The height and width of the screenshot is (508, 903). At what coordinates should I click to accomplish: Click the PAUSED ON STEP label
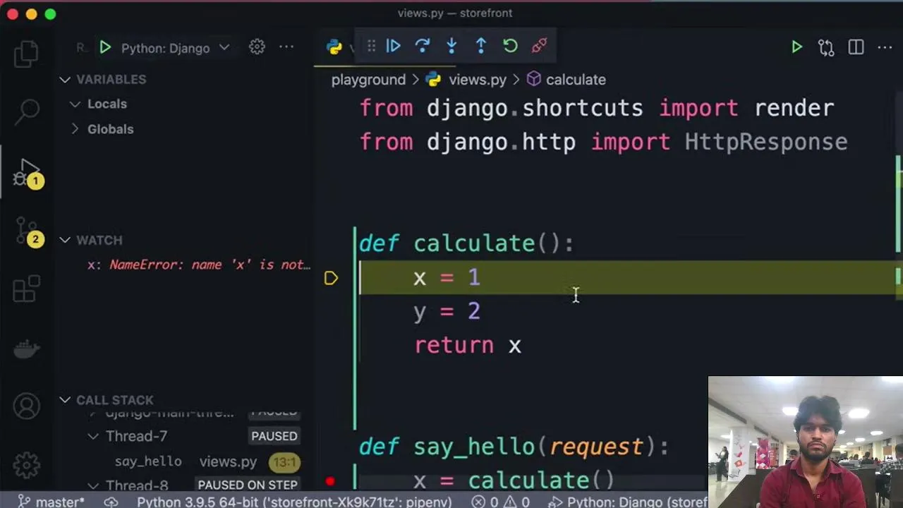(x=248, y=485)
